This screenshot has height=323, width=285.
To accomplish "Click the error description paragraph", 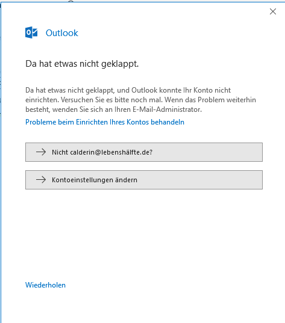I will click(140, 100).
